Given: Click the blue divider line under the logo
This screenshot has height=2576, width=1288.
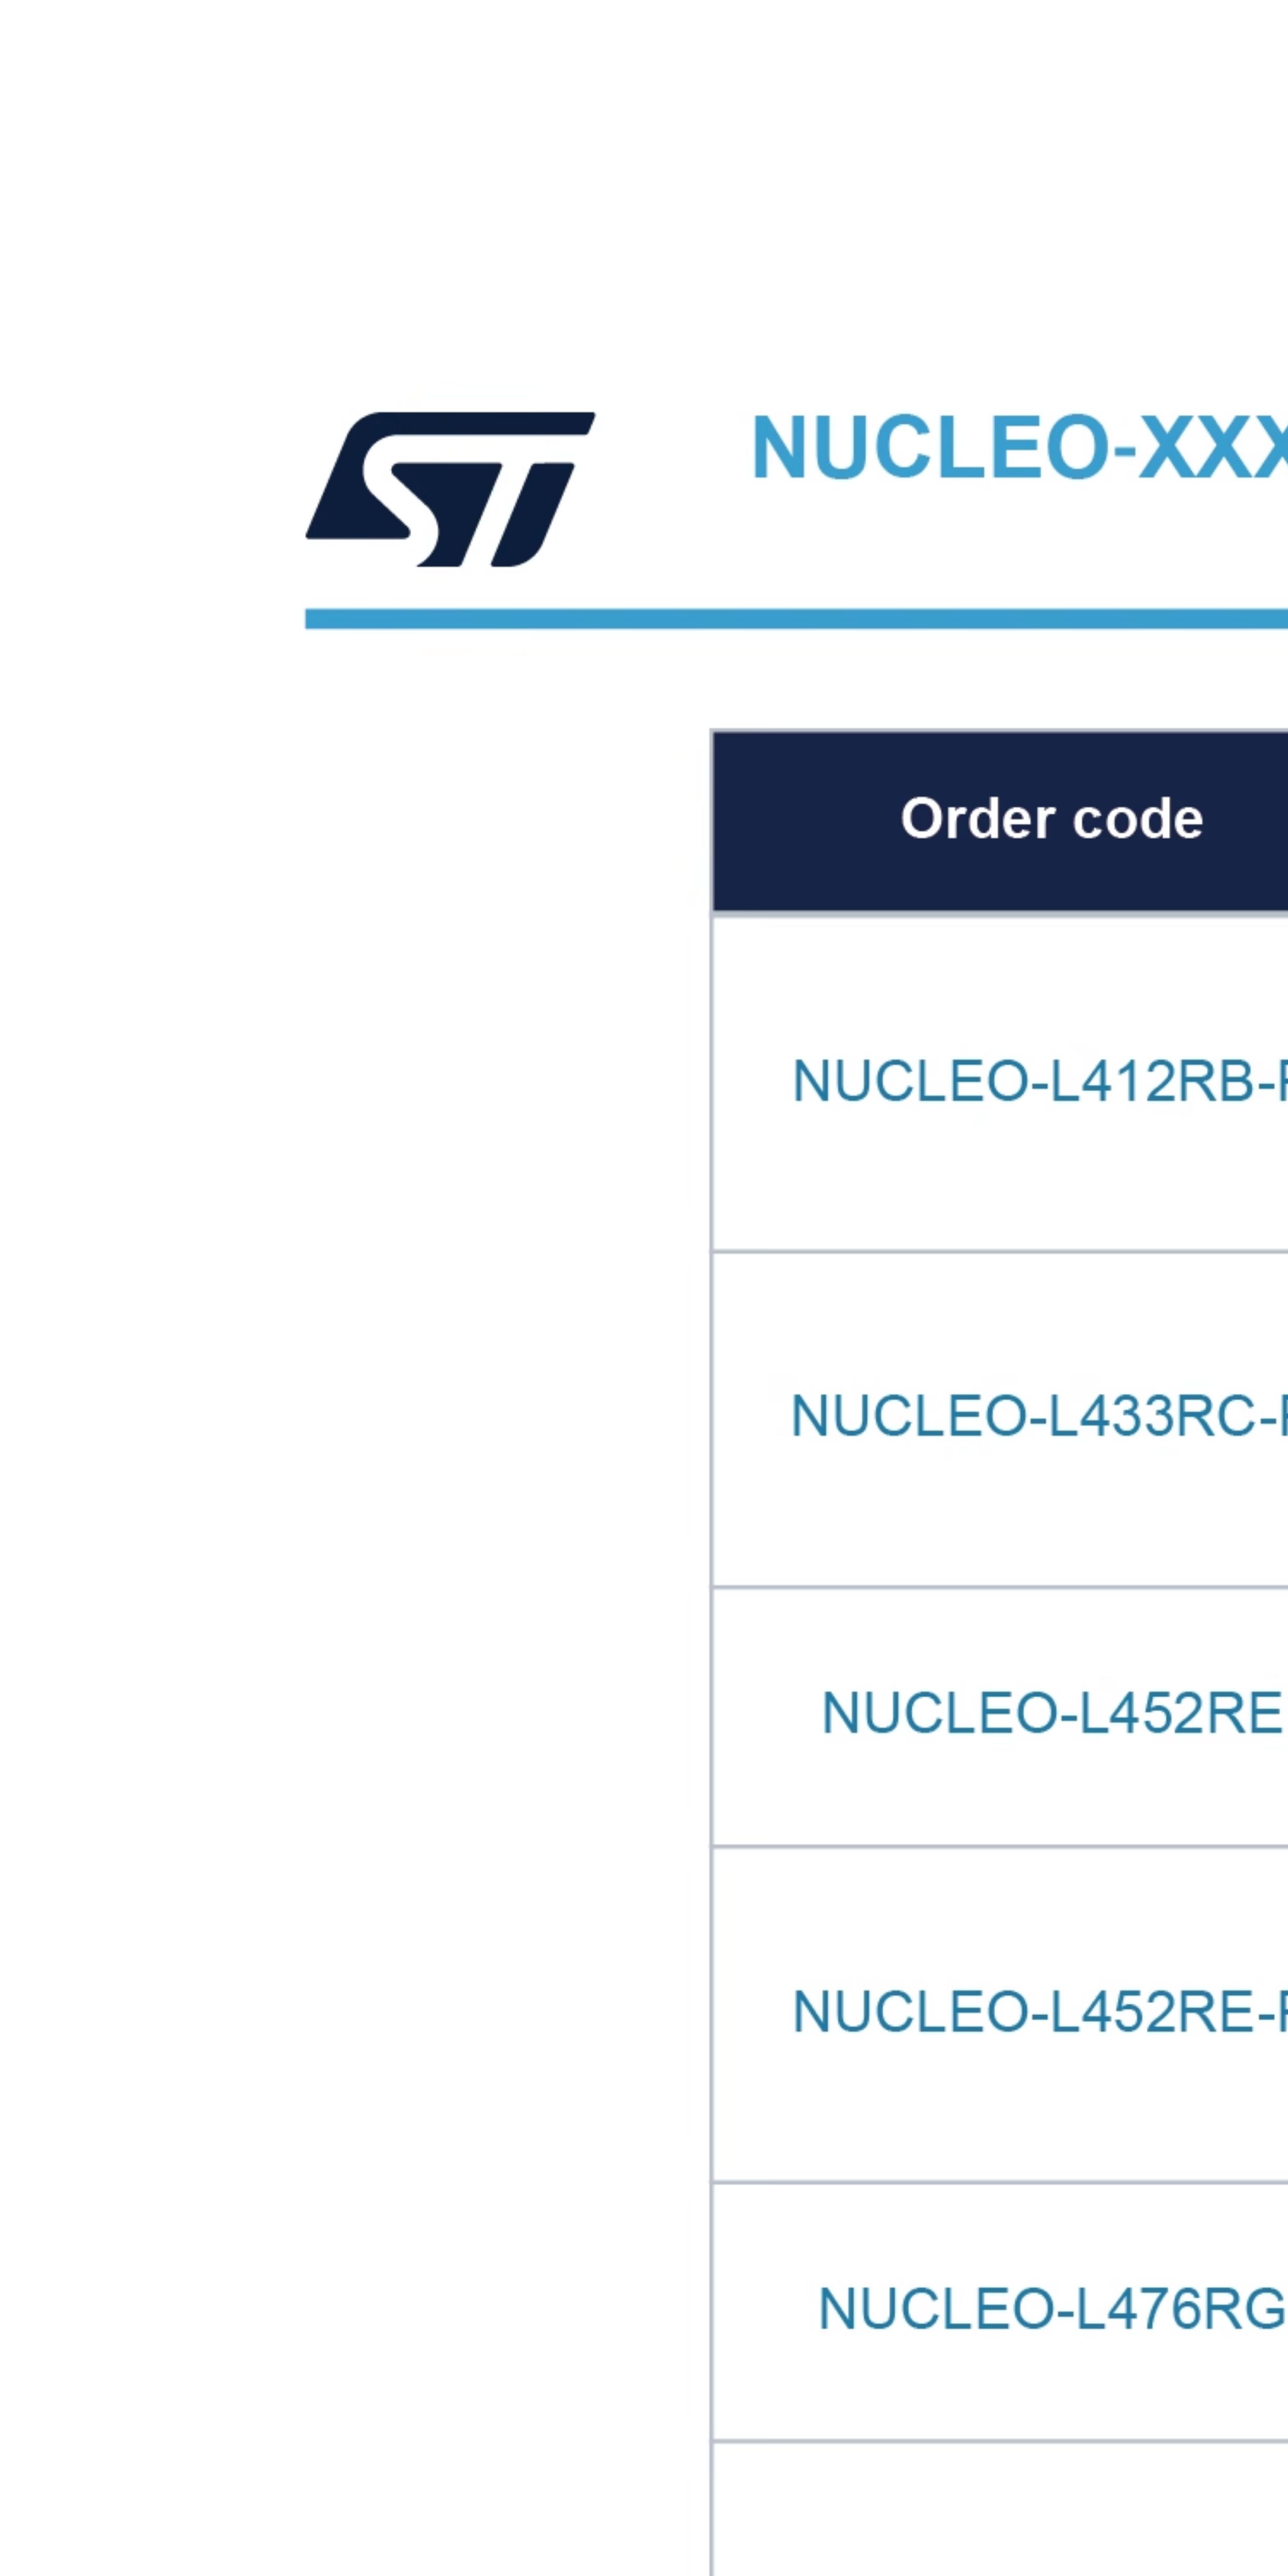Looking at the screenshot, I should tap(796, 619).
